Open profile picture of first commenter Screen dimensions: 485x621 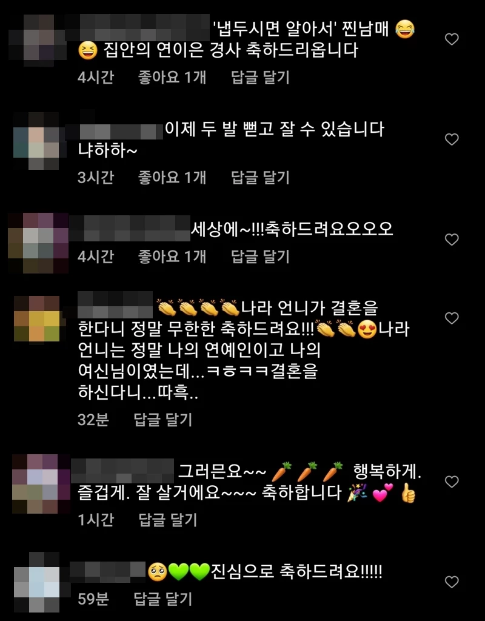pyautogui.click(x=38, y=40)
